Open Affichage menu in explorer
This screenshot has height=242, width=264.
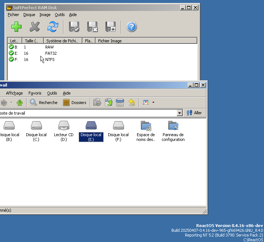[x=14, y=93]
